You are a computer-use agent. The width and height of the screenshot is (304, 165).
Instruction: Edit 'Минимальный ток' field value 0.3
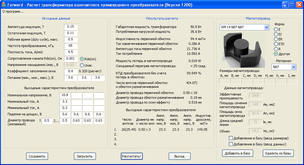65,108
